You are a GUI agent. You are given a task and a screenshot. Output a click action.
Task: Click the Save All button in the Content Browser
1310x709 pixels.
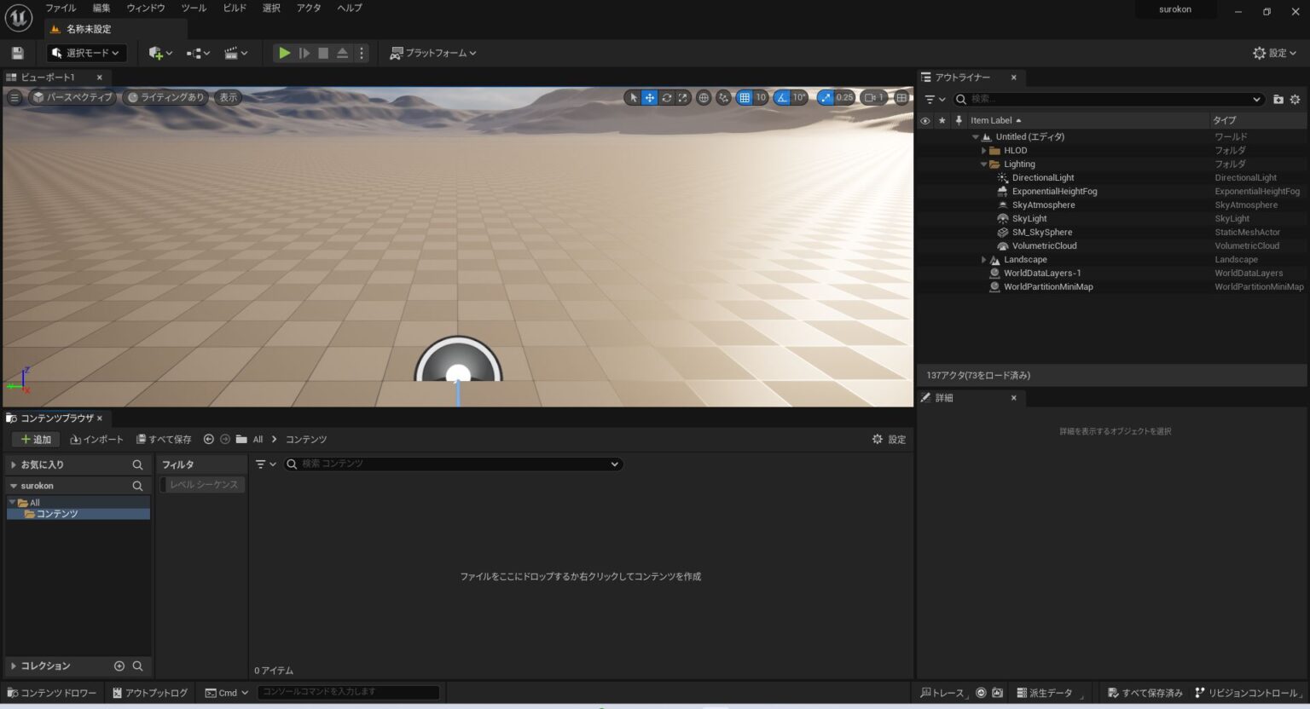point(163,439)
